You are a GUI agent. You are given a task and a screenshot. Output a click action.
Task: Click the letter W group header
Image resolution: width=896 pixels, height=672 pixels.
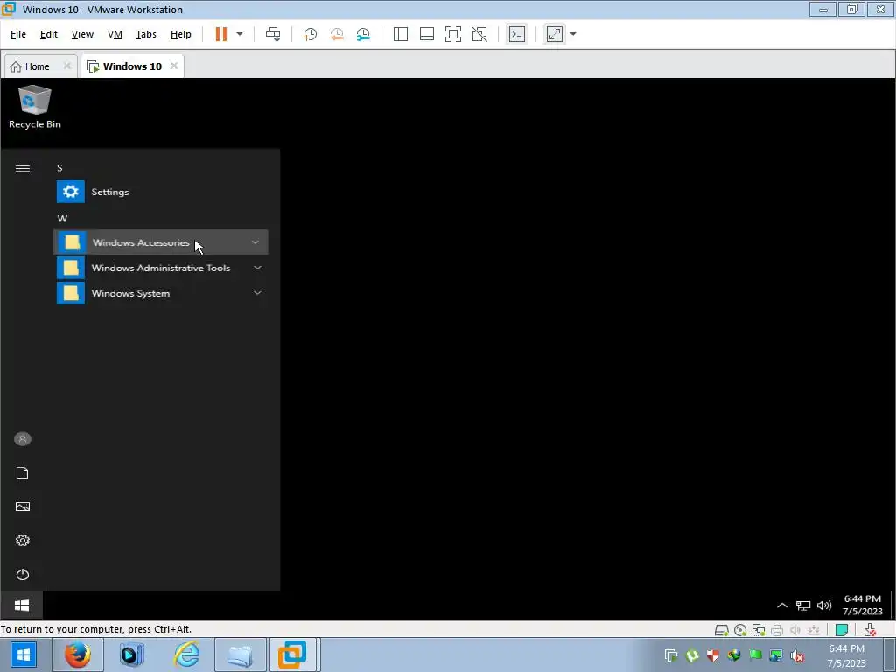click(x=62, y=218)
